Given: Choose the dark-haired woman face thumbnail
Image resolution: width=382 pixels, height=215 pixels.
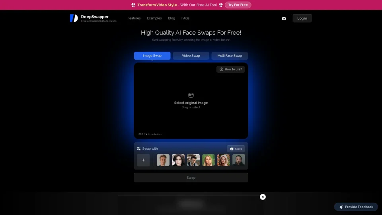Looking at the screenshot, I should 178,160.
